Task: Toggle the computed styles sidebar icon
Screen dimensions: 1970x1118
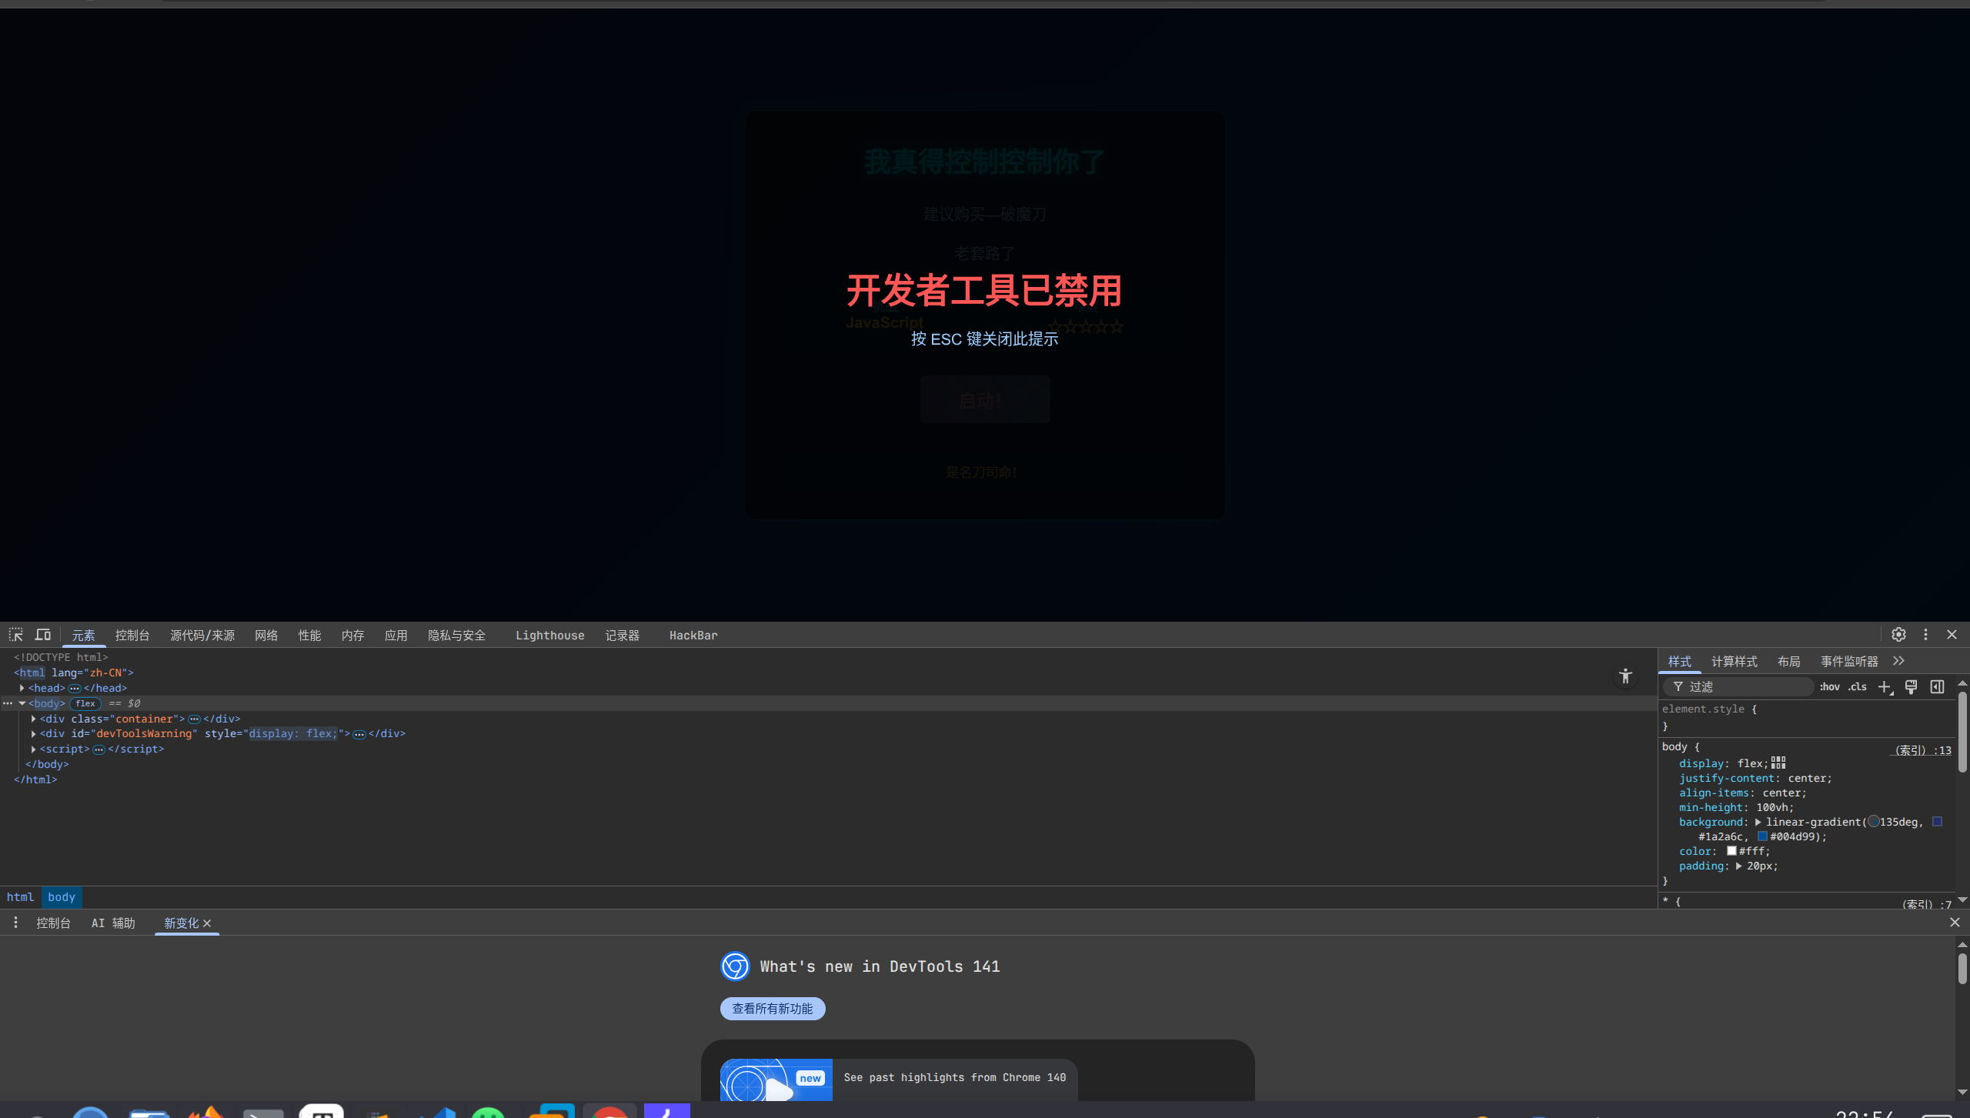Action: [1937, 687]
